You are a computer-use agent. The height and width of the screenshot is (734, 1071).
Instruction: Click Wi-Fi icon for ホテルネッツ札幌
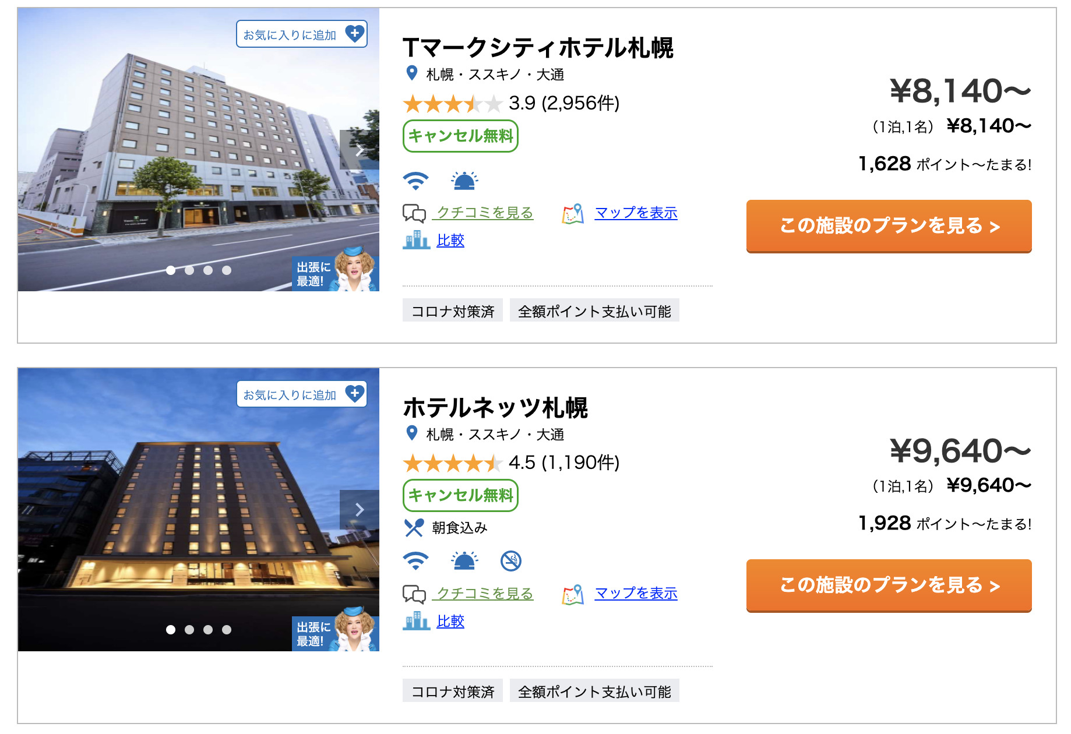pyautogui.click(x=415, y=561)
